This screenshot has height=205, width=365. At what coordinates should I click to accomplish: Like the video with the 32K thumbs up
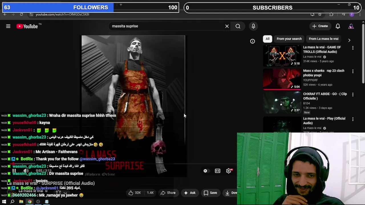135,193
